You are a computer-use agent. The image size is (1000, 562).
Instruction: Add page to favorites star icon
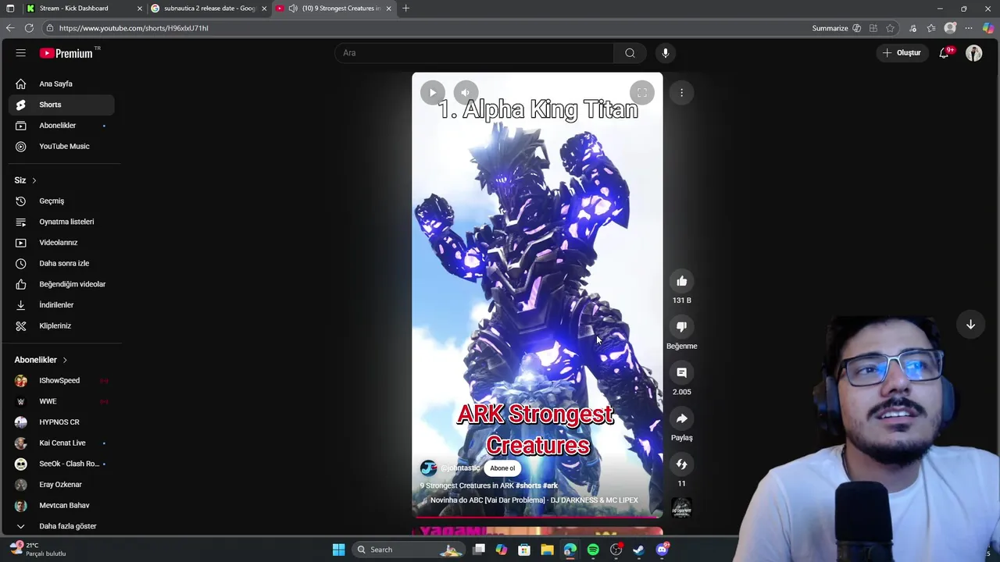891,28
